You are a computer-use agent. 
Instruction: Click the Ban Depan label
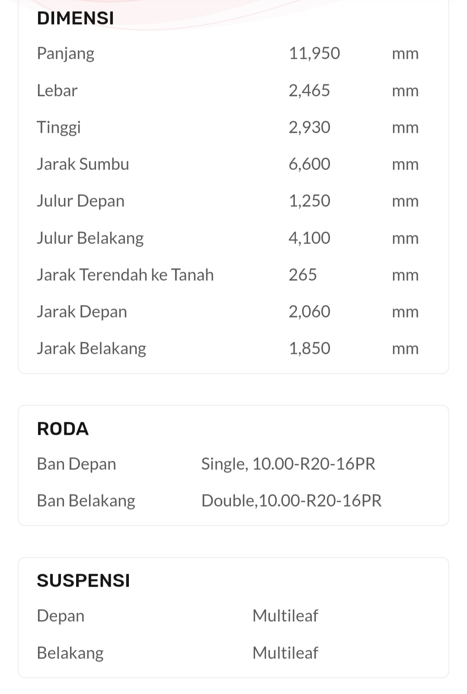(77, 464)
